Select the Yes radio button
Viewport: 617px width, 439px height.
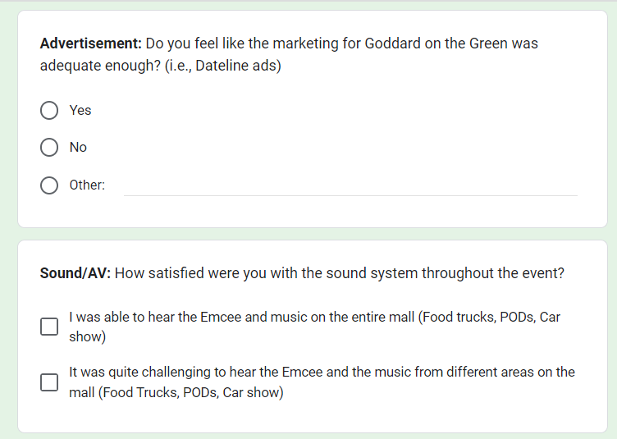(49, 111)
